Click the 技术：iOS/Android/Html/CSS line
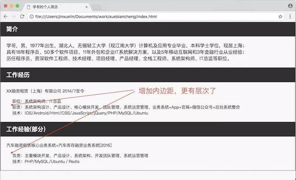This screenshot has width=296, height=180. tap(80, 113)
